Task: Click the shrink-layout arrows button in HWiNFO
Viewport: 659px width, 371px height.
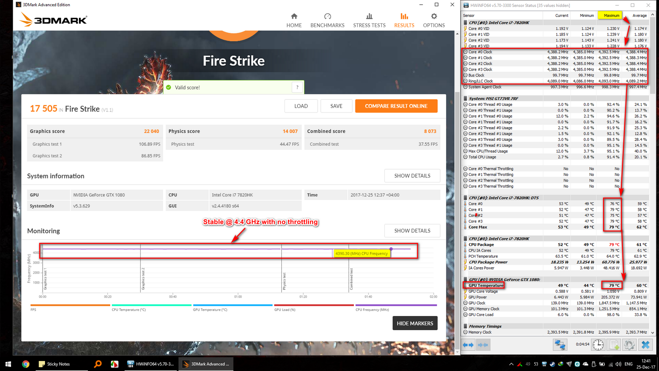Action: [x=483, y=345]
